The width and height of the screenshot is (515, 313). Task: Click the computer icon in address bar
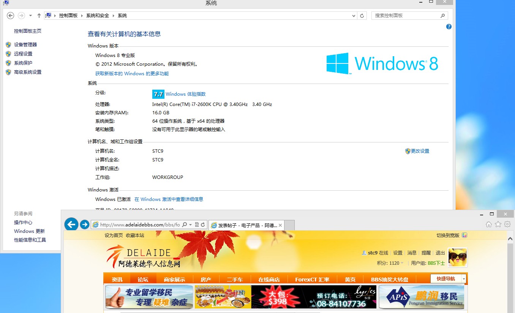tap(48, 16)
